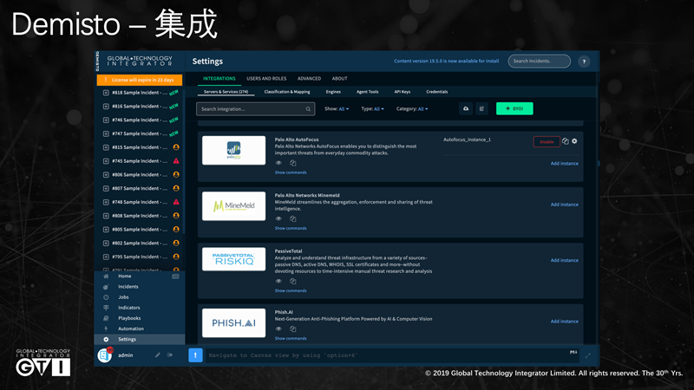The image size is (694, 390).
Task: Select the Agent Tools subtab
Action: pyautogui.click(x=367, y=92)
